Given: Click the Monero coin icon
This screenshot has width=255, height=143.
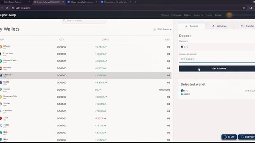Looking at the screenshot, I should (1, 68).
